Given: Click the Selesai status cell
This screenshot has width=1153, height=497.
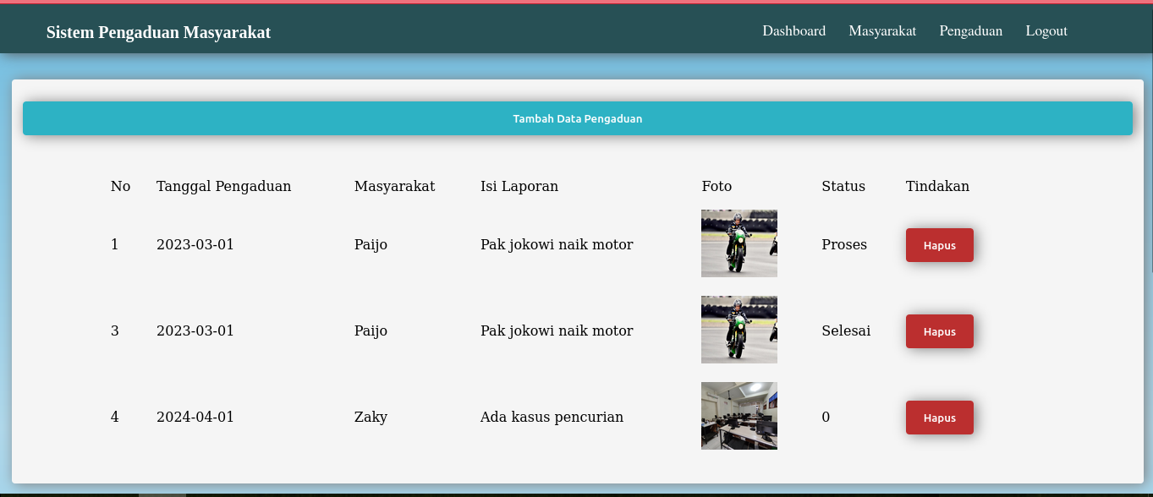Looking at the screenshot, I should 846,330.
